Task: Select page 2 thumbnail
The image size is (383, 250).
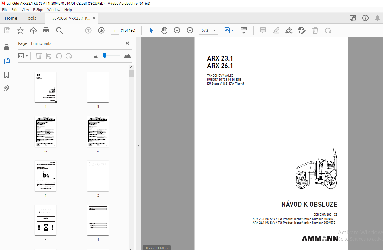Action: pos(98,176)
